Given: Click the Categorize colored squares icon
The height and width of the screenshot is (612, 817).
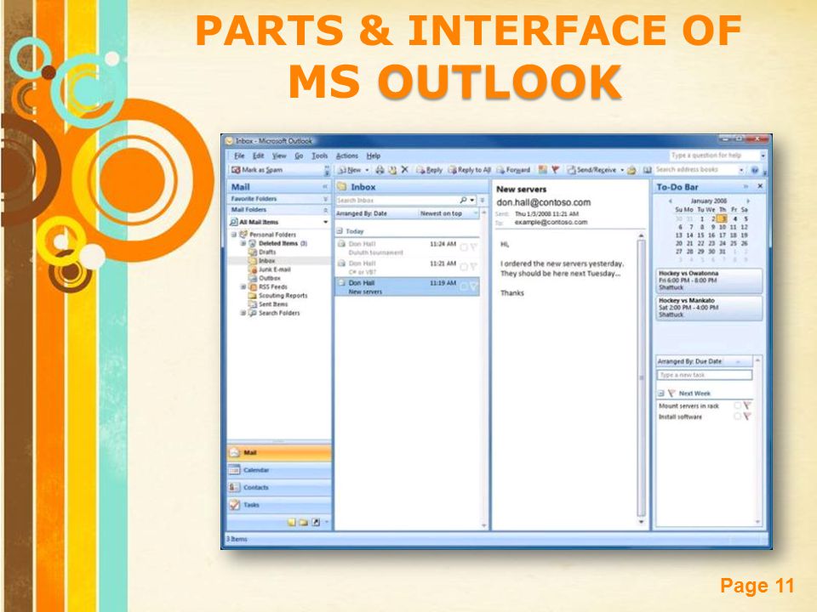Looking at the screenshot, I should click(542, 170).
